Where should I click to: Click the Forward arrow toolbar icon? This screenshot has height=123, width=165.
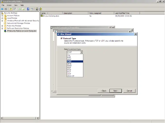click(6, 9)
